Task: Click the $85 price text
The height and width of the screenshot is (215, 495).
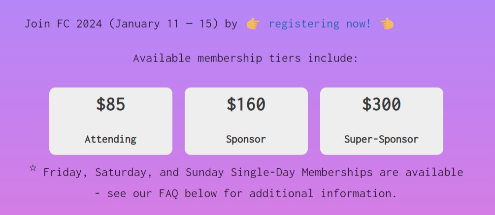Action: tap(111, 105)
